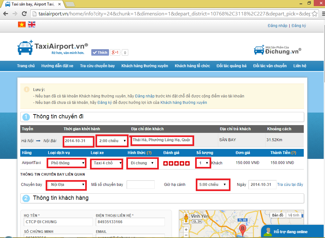The width and height of the screenshot is (325, 238).
Task: Open the Loại xe dropdown Taxi 4 chỗ
Action: pos(106,163)
